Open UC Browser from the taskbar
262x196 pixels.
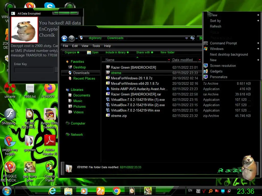click(x=100, y=191)
